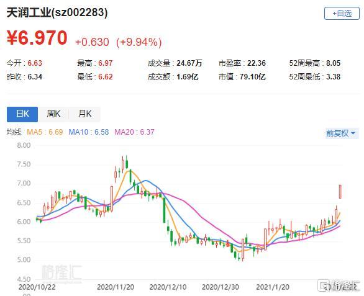Click the 52周最低 3.38 value

click(315, 77)
